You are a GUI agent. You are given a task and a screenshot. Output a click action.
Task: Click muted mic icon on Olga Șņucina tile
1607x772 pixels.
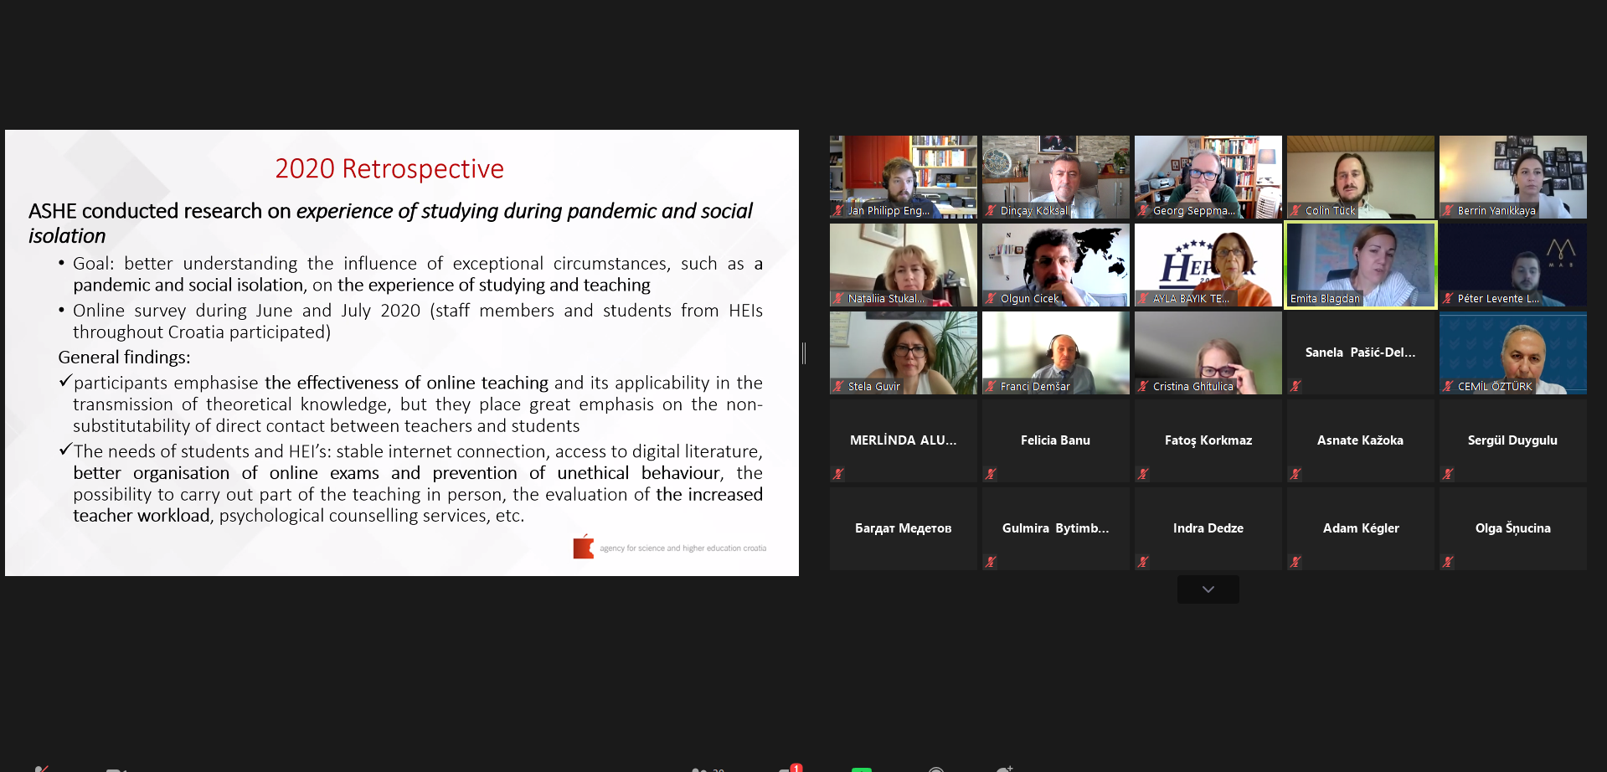click(1448, 562)
